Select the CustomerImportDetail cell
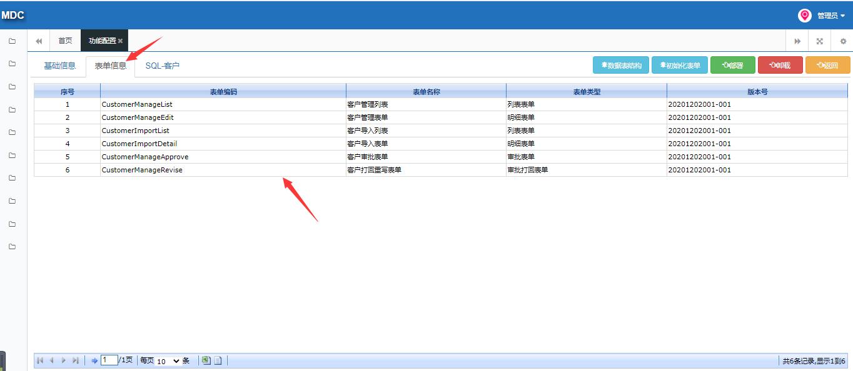853x371 pixels. (x=223, y=144)
